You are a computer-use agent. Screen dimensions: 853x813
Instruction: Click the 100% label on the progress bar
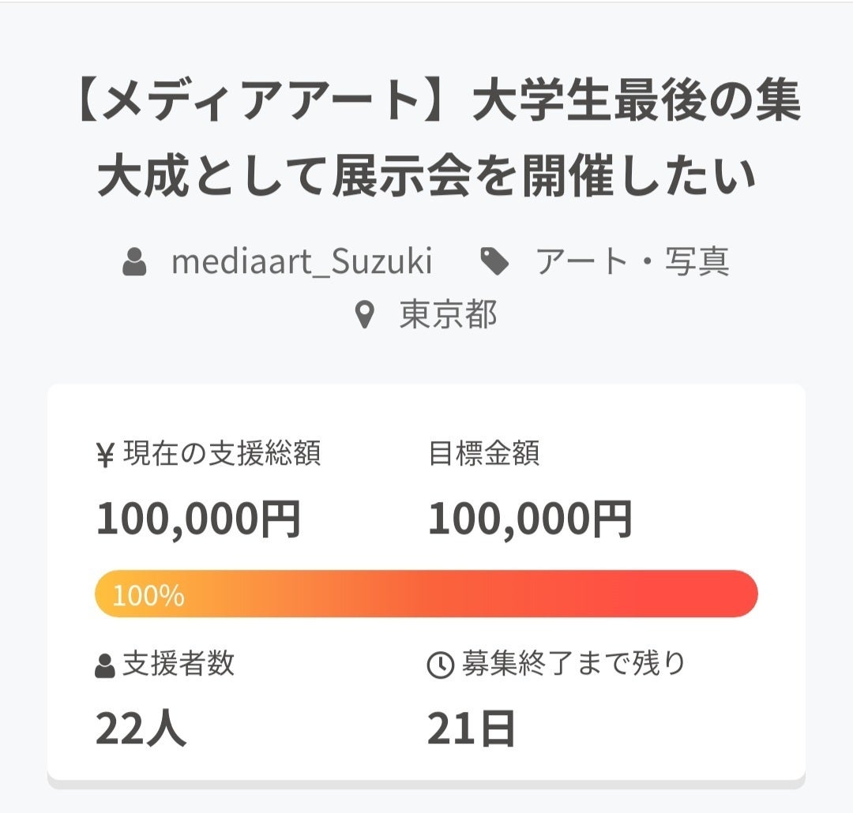click(x=148, y=595)
